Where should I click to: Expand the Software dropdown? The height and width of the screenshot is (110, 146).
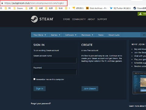71,35
